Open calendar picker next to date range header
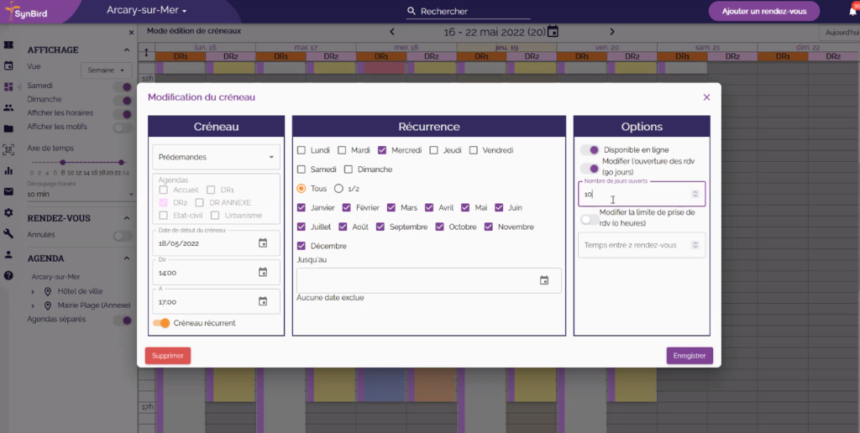Viewport: 860px width, 433px height. (553, 32)
